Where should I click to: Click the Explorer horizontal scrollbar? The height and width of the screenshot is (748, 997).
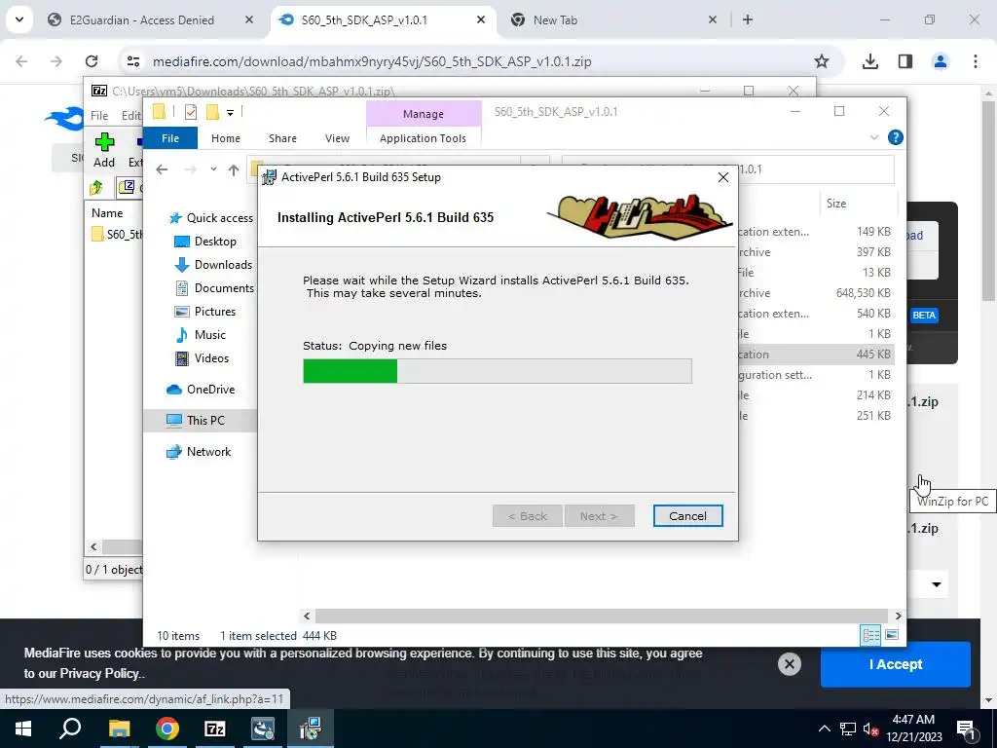tap(601, 616)
